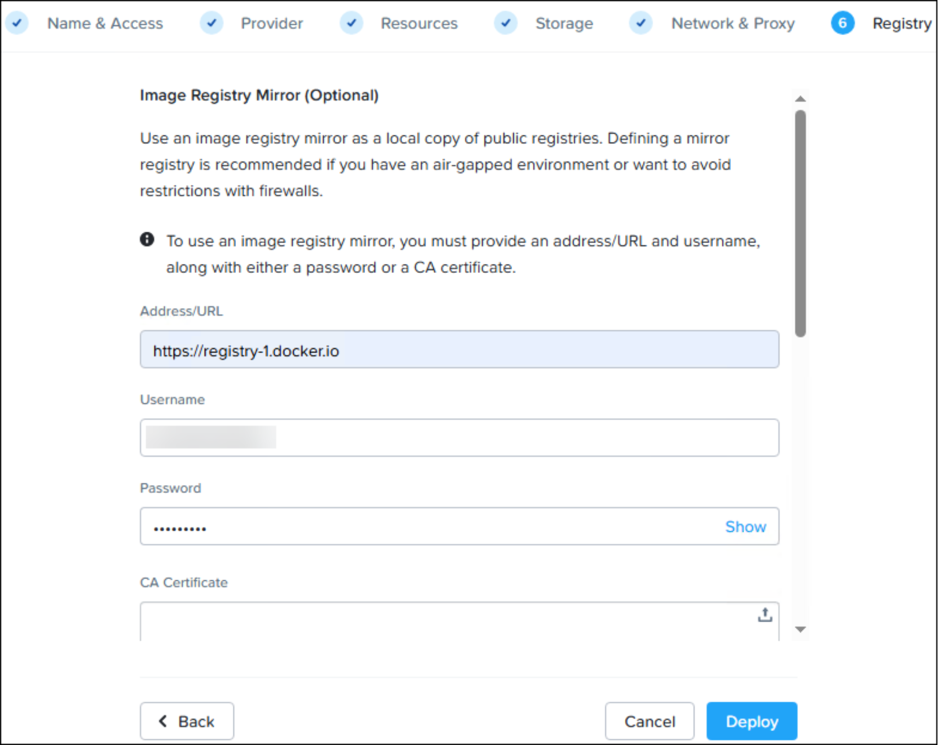Click the 'CA Certificate' label
The width and height of the screenshot is (938, 745).
184,583
